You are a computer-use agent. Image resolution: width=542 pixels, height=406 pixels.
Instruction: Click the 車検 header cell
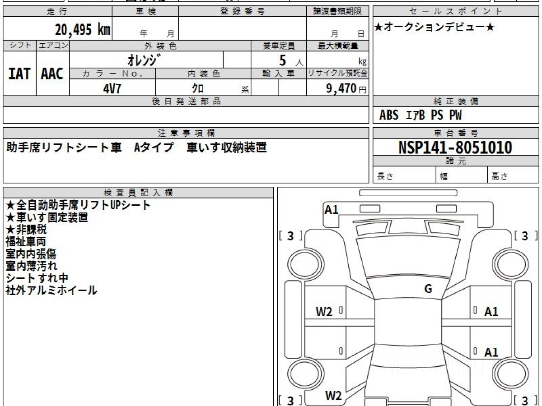point(145,12)
